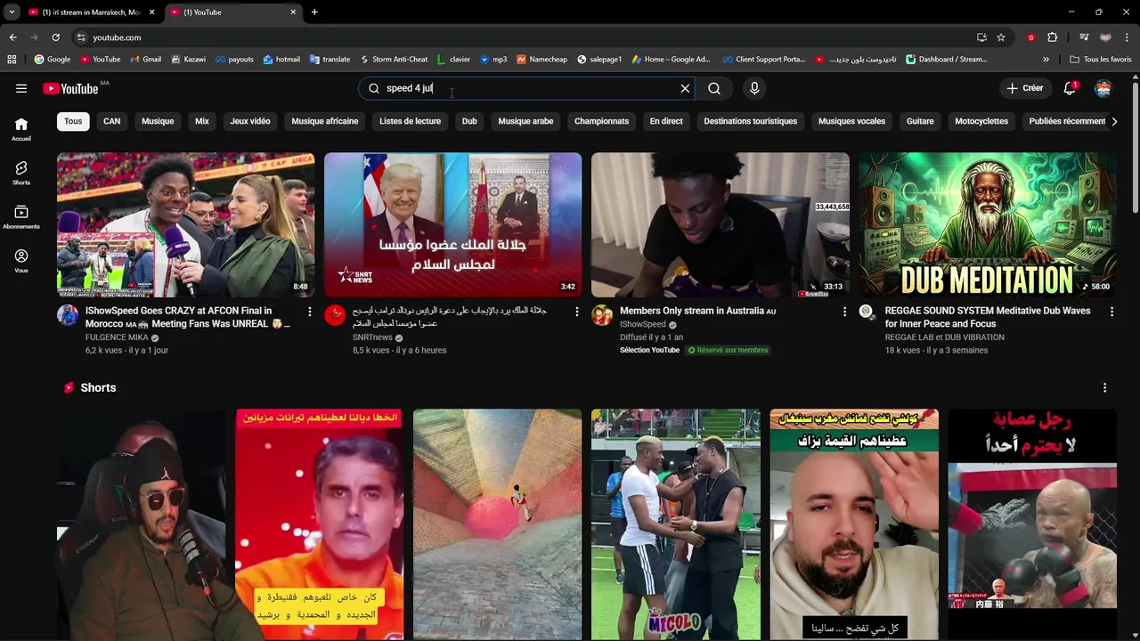Open the Short with the pink ball
Image resolution: width=1140 pixels, height=641 pixels.
(497, 524)
